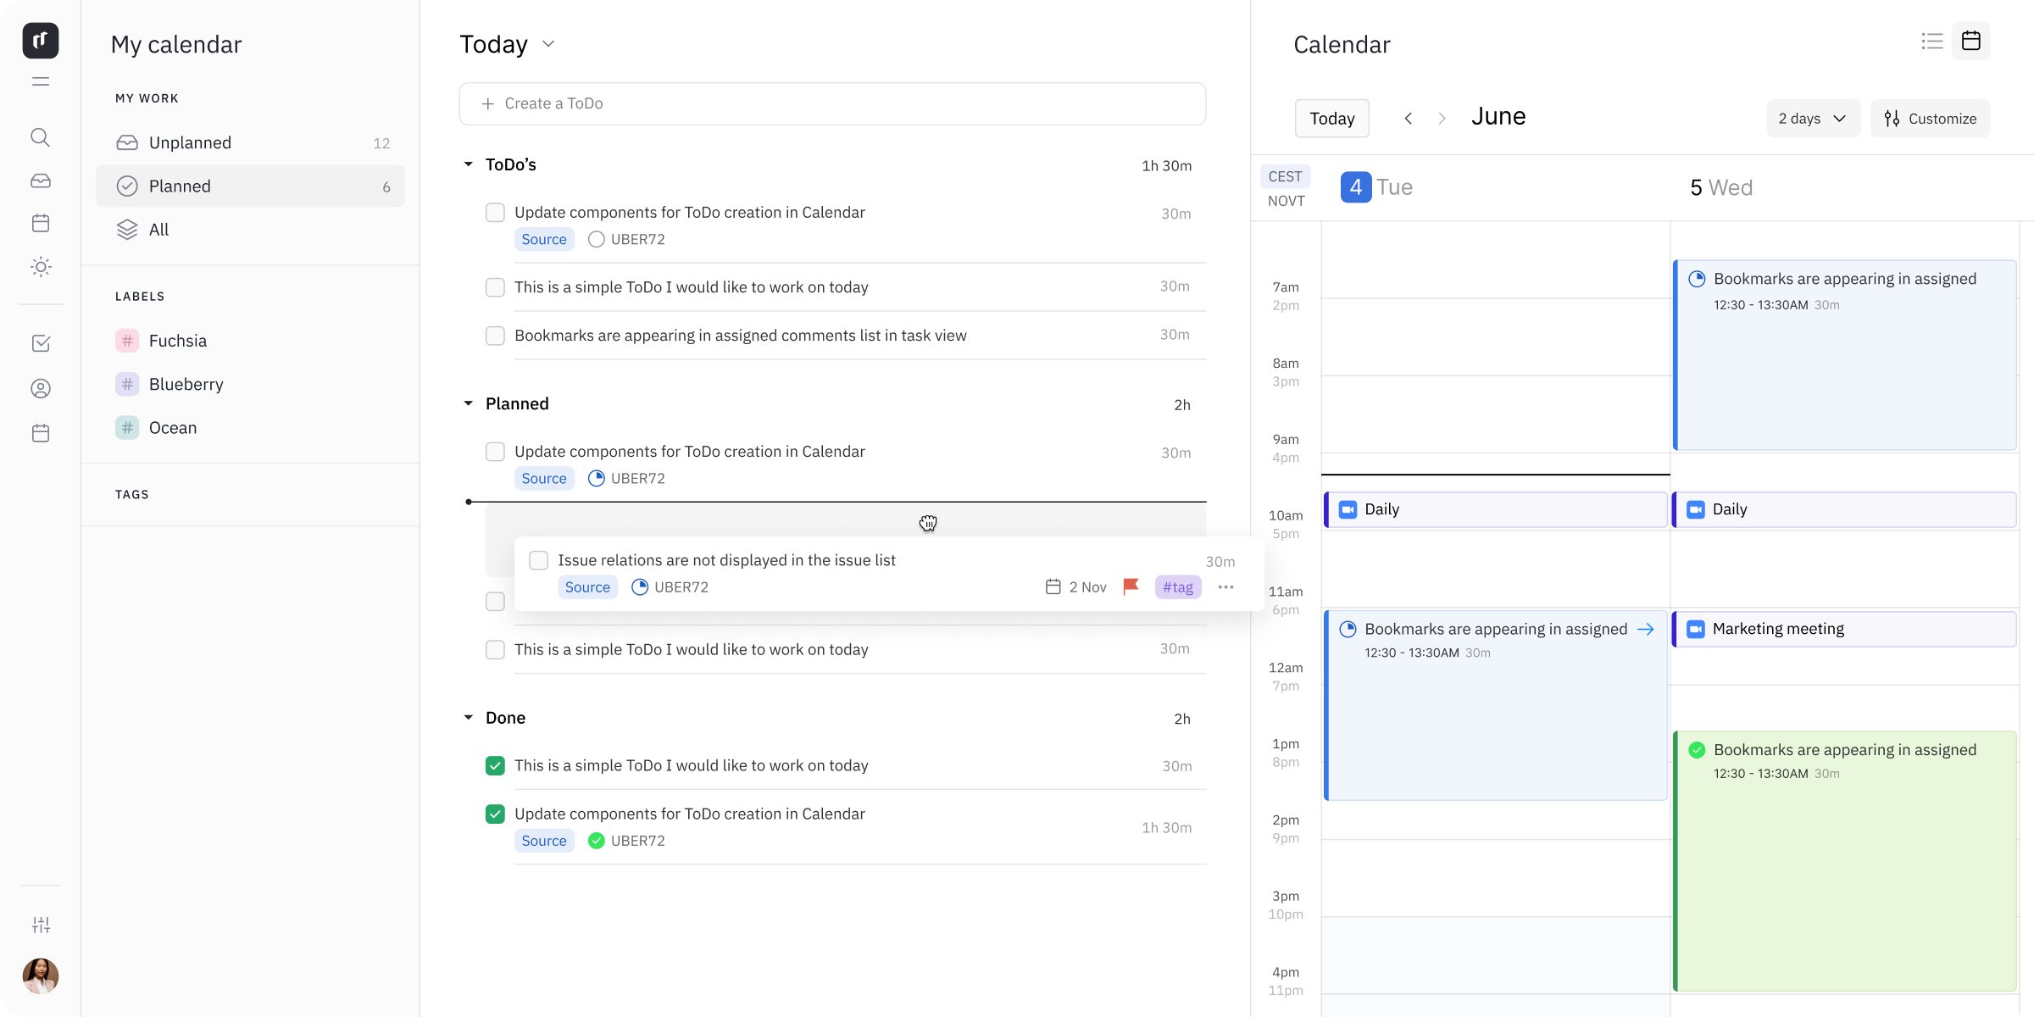Open search with the magnifier icon
Viewport: 2034px width, 1017px height.
(41, 137)
